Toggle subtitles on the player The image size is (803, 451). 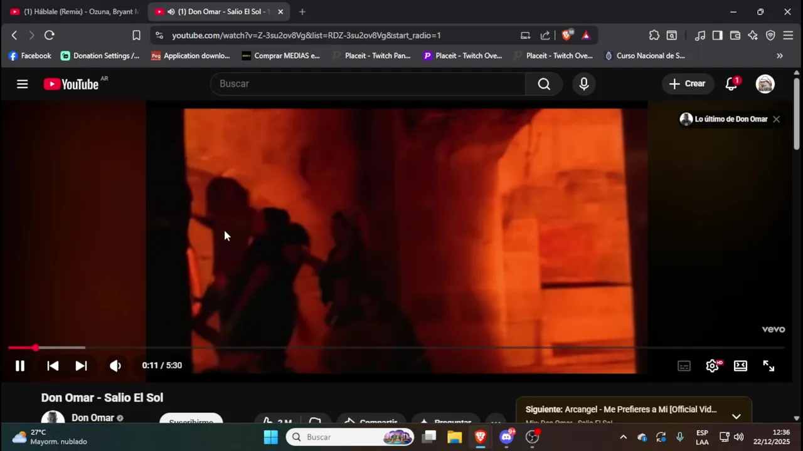coord(684,366)
